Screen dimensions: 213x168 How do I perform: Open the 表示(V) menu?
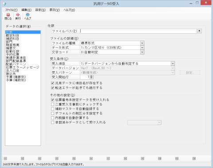point(55,10)
